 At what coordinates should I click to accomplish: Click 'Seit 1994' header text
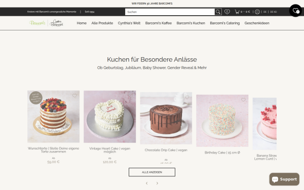[x=90, y=12]
